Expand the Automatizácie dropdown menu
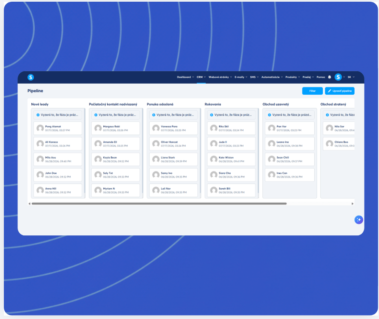The height and width of the screenshot is (319, 379). pyautogui.click(x=272, y=77)
